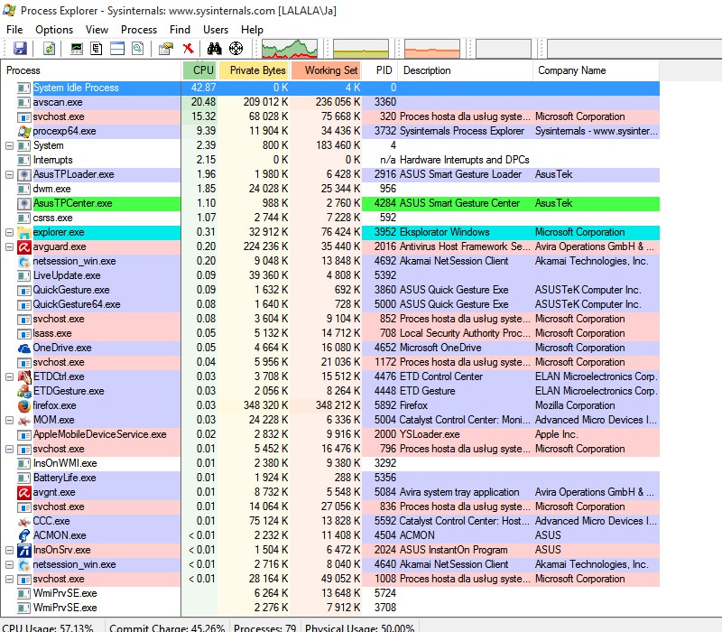Sort by the Description column header
722x632 pixels.
click(466, 70)
